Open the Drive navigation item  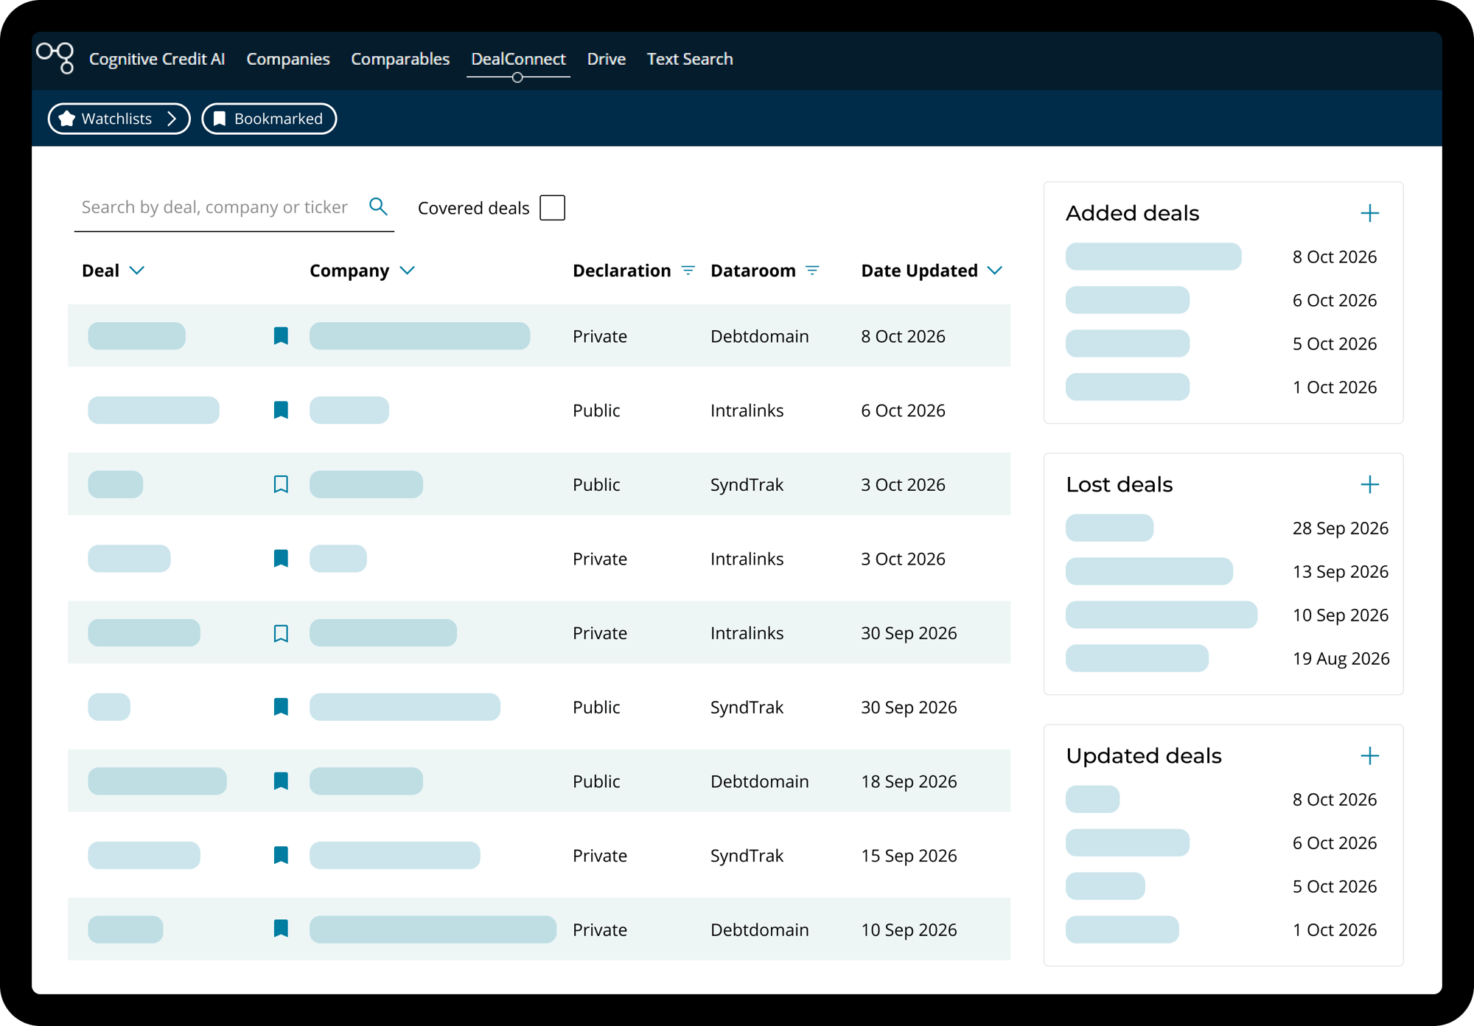tap(607, 59)
